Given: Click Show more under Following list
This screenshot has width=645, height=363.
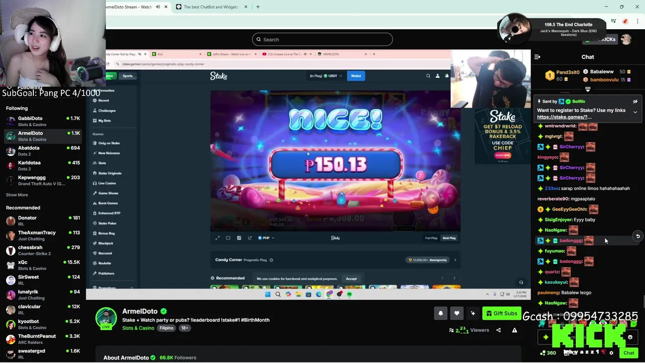Looking at the screenshot, I should point(17,195).
